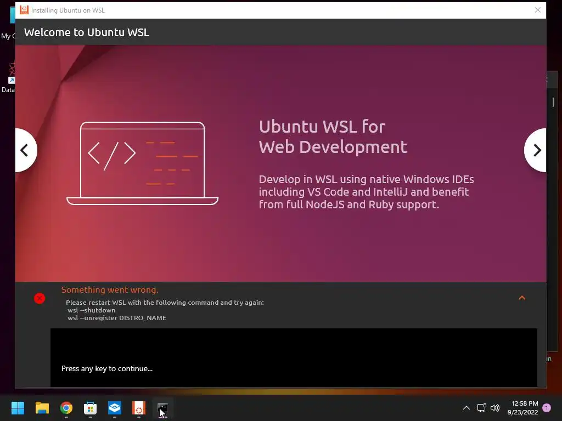Open File Explorer from the taskbar
The image size is (562, 421).
tap(42, 408)
